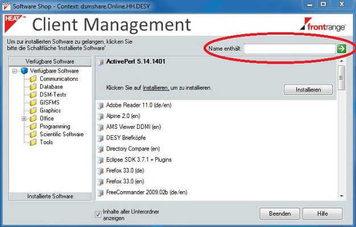
Task: Click the Name enthält search field
Action: coord(289,48)
